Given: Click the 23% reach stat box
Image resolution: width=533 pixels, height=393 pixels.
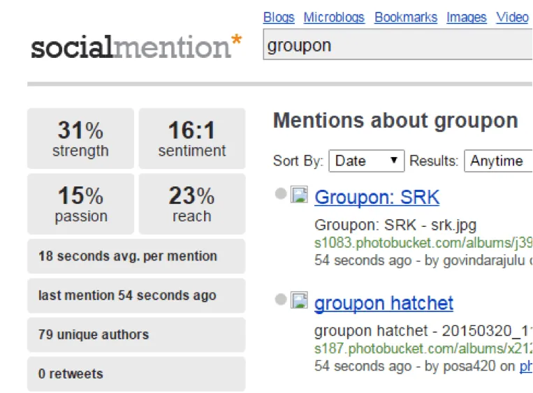Looking at the screenshot, I should (192, 204).
